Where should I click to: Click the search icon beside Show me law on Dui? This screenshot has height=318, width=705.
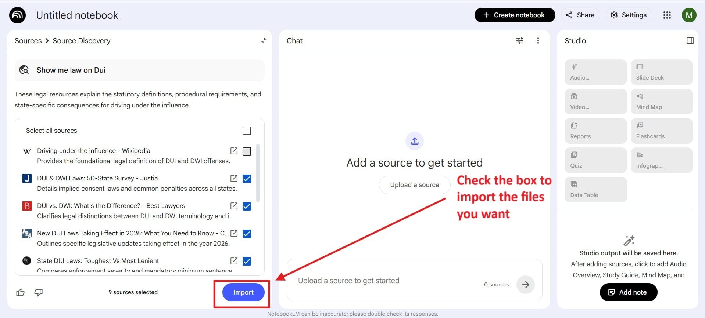coord(24,70)
